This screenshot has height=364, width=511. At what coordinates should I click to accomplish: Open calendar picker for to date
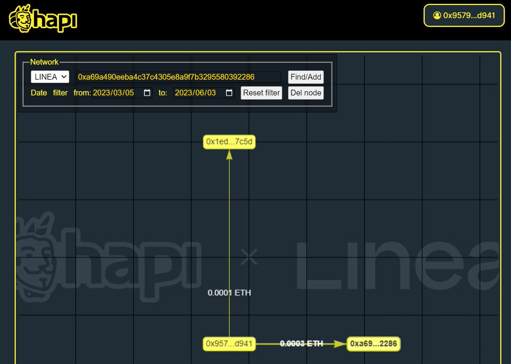[x=229, y=93]
